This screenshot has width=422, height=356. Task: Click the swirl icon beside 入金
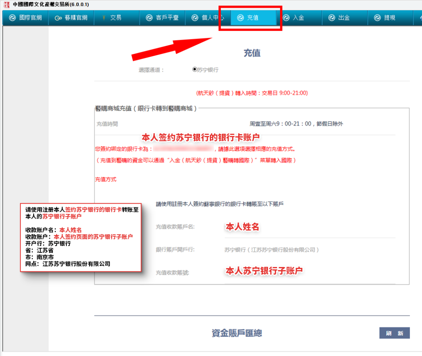pyautogui.click(x=286, y=18)
